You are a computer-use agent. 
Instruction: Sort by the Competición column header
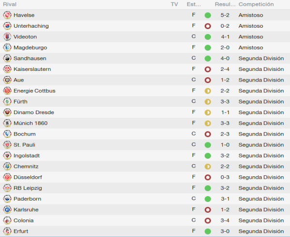click(256, 4)
